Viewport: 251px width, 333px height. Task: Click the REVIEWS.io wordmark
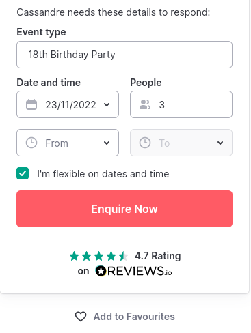140,271
